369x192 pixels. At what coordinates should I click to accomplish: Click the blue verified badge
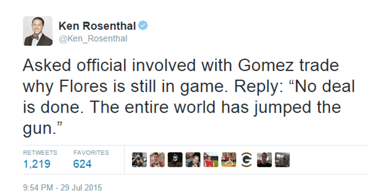[x=143, y=26]
